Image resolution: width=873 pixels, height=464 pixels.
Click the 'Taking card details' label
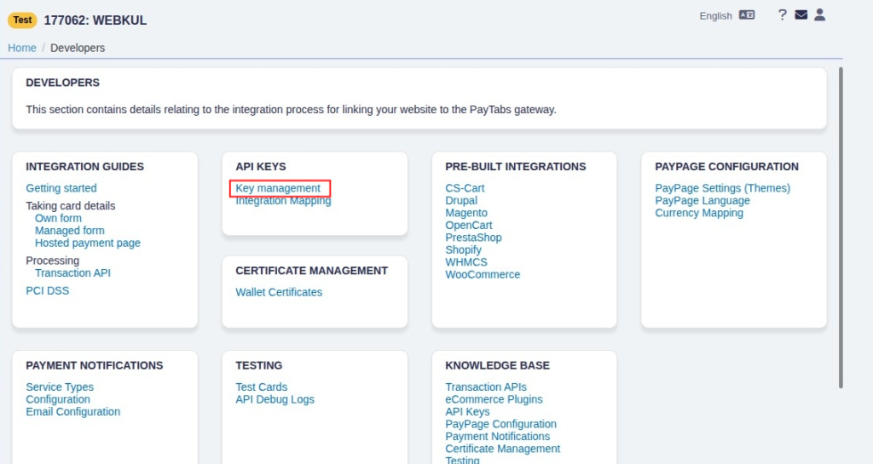click(71, 206)
